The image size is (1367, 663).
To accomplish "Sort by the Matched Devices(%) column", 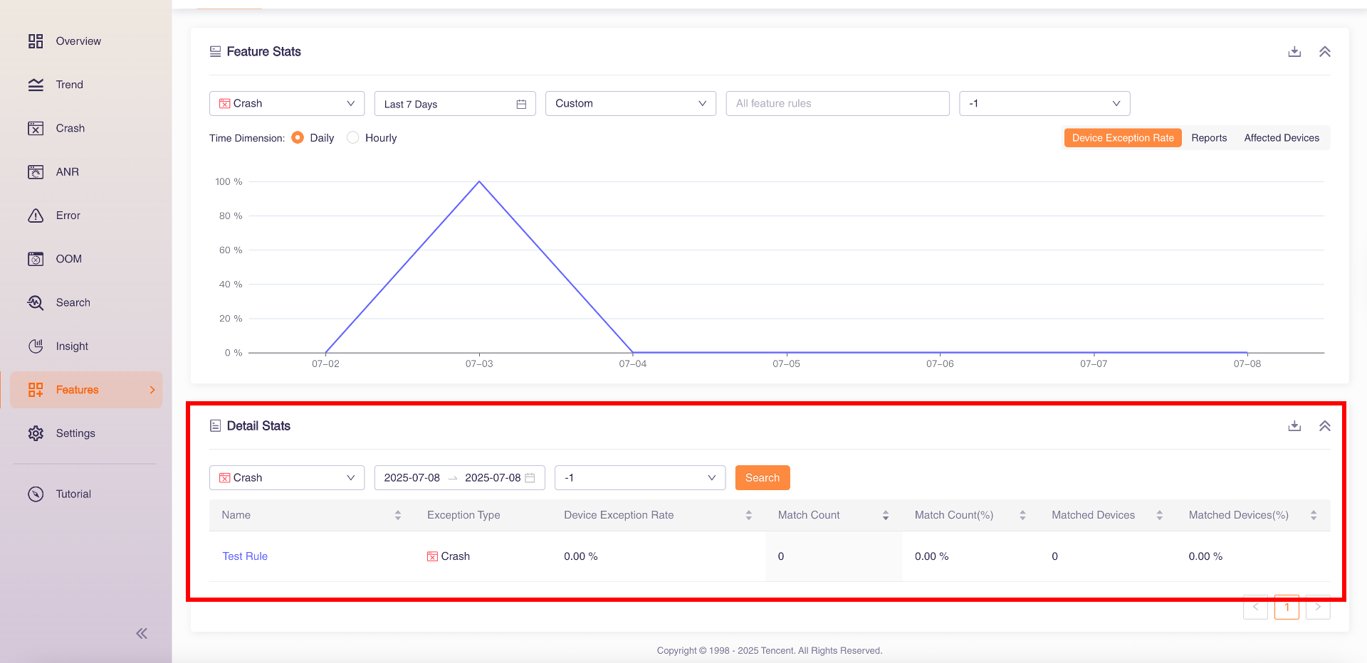I will 1314,515.
